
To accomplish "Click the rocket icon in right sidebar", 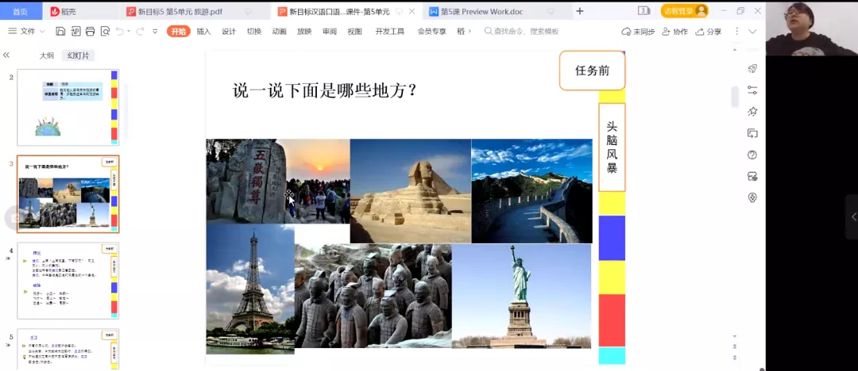I will coord(752,69).
